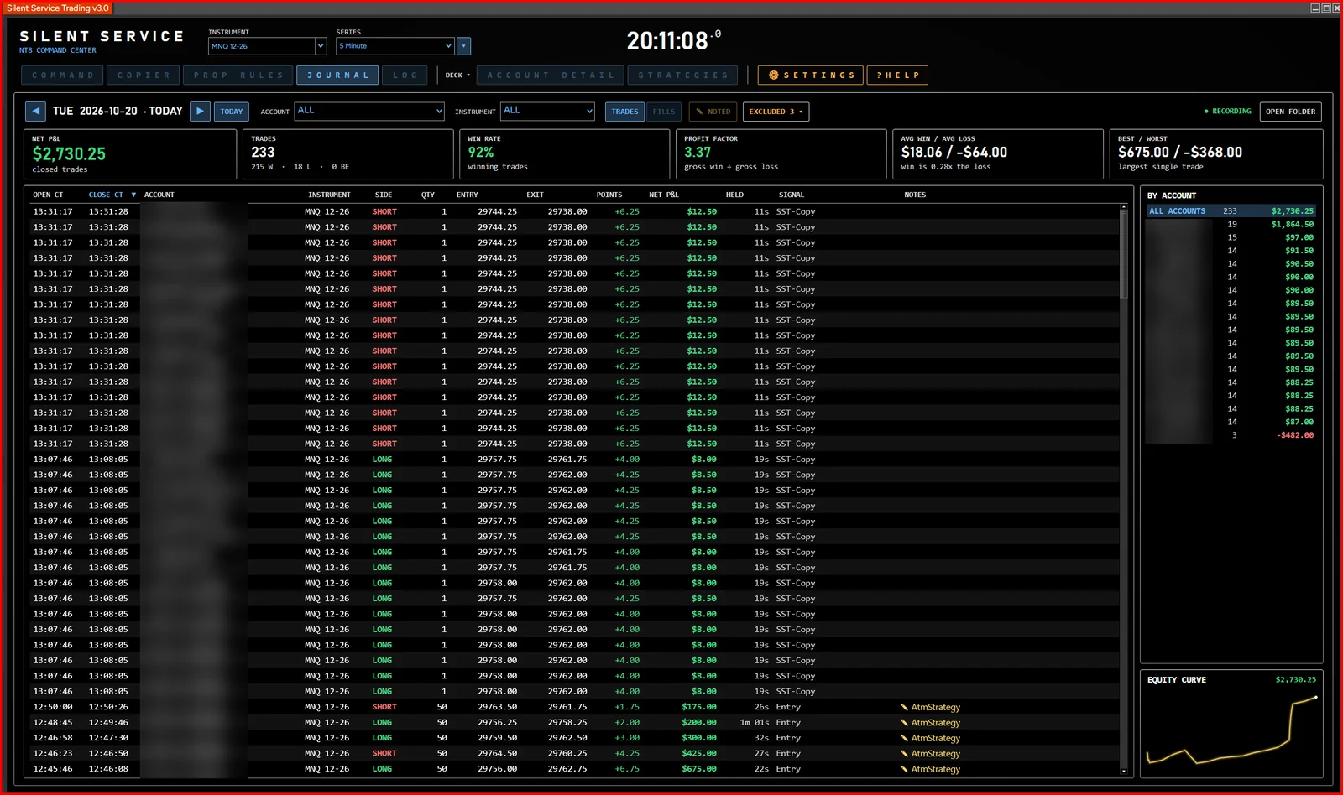Click the Close CT sort arrow
This screenshot has height=795, width=1343.
click(133, 195)
